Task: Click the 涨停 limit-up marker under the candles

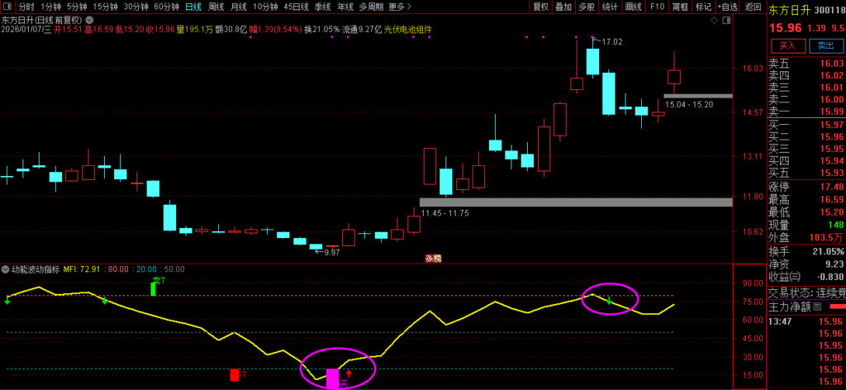Action: point(433,259)
